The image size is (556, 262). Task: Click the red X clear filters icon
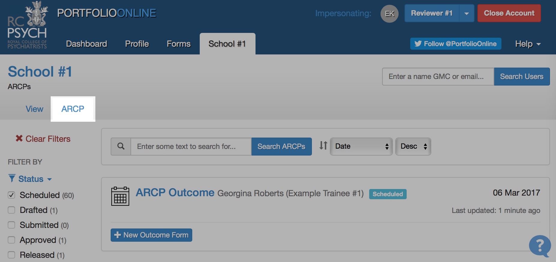coord(19,138)
